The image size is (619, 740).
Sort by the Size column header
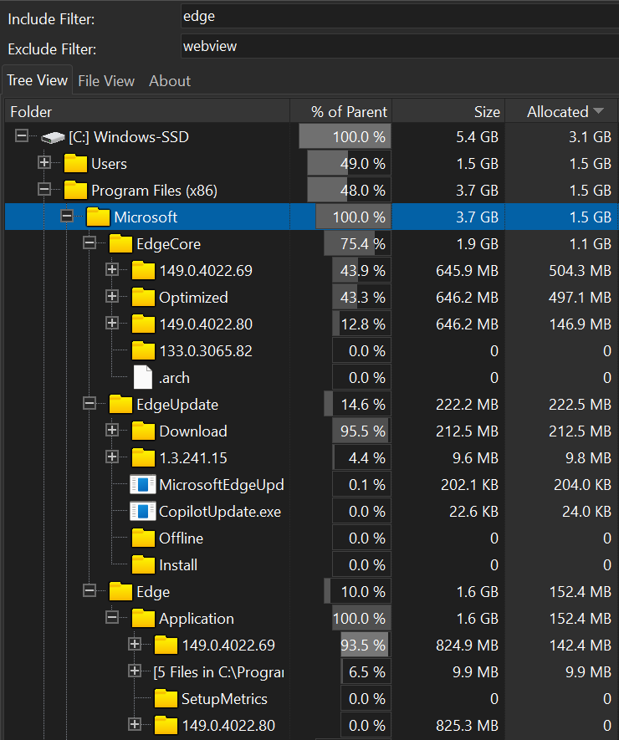click(x=448, y=112)
